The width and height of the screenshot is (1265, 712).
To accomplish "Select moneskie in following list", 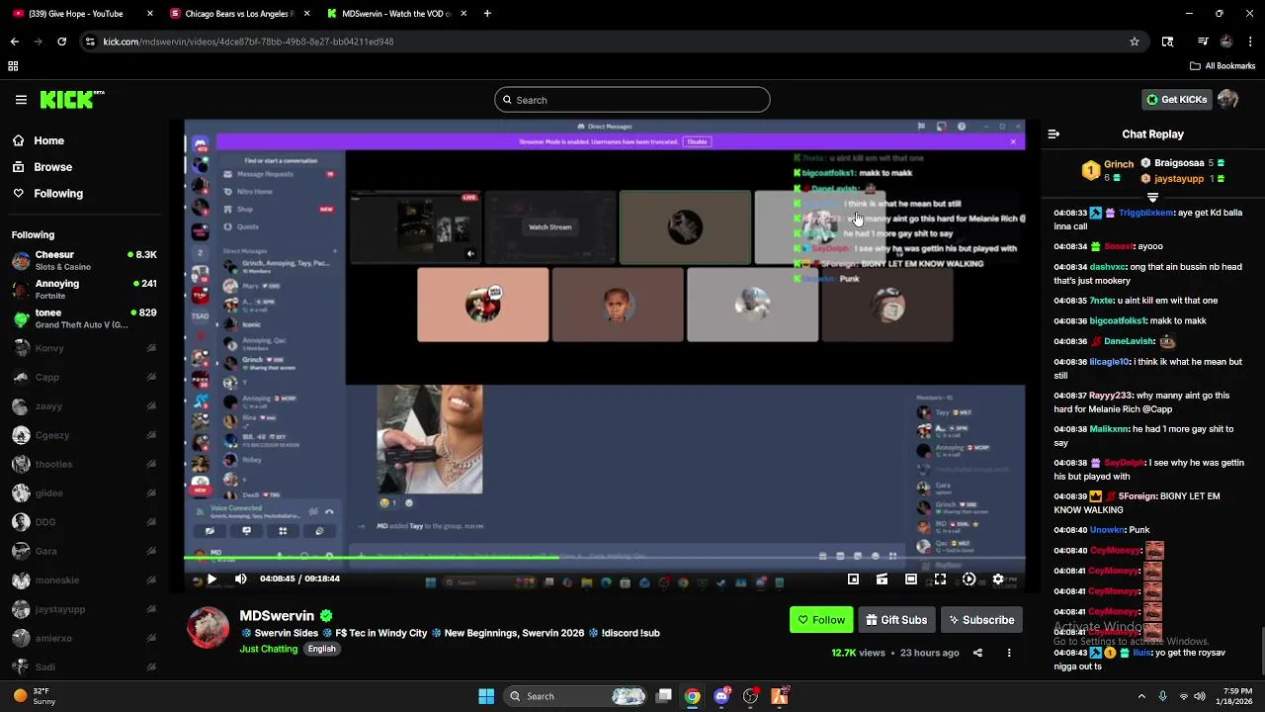I will click(x=84, y=579).
